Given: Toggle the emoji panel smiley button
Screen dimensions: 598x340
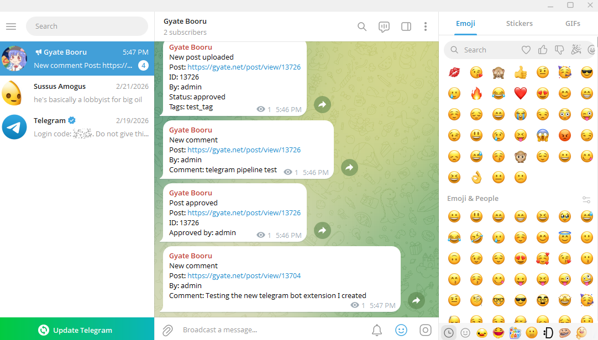Looking at the screenshot, I should pos(401,330).
